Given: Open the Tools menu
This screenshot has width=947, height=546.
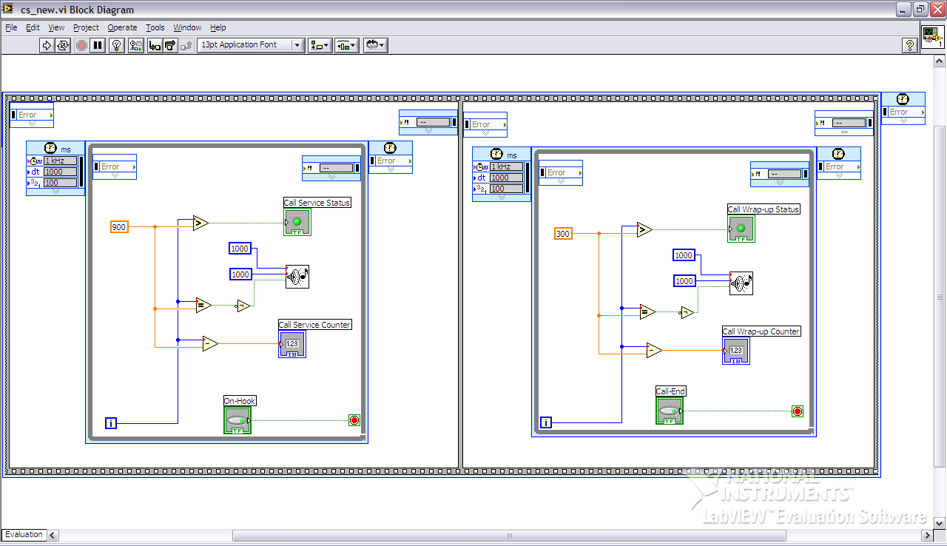Looking at the screenshot, I should coord(155,27).
